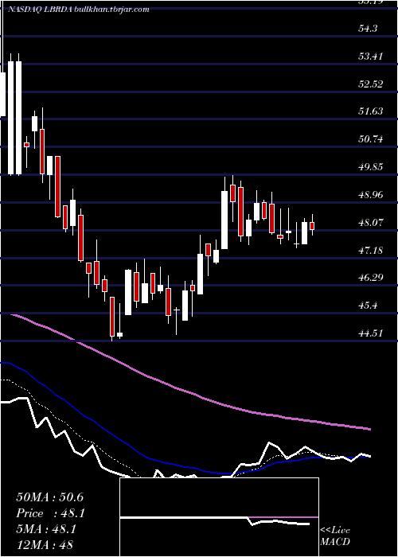
Task: Click inside the Live MACD inset panel
Action: tap(219, 517)
